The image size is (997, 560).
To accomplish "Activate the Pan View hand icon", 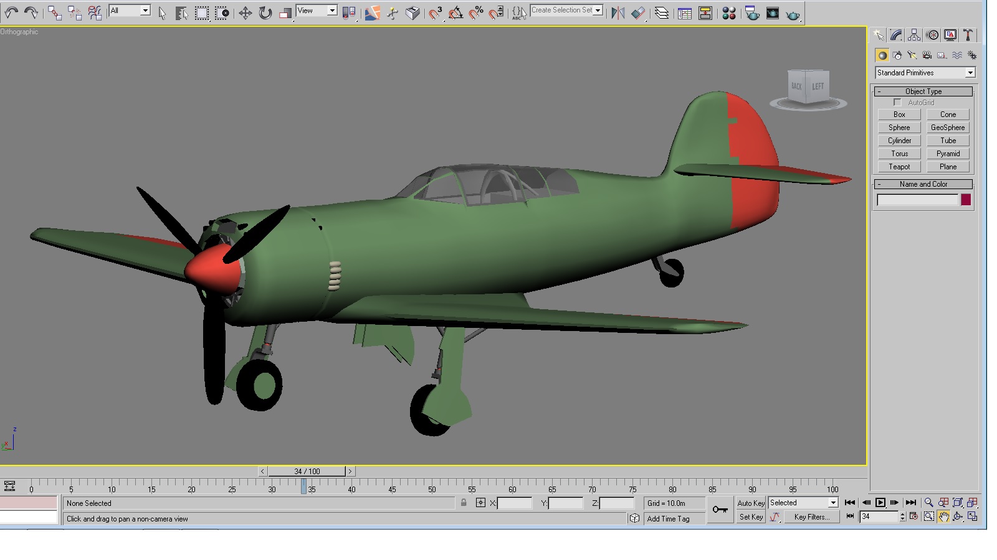I will pyautogui.click(x=943, y=516).
